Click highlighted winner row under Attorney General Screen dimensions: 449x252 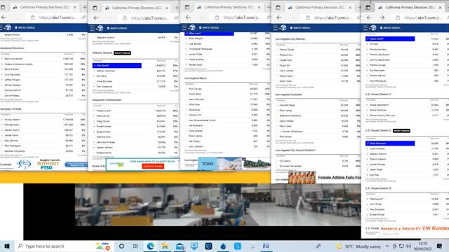[117, 65]
